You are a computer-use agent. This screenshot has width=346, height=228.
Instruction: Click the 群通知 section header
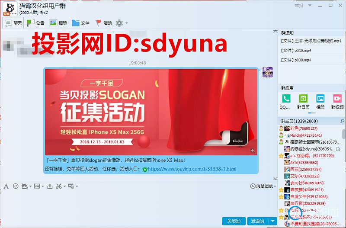[x=287, y=33]
